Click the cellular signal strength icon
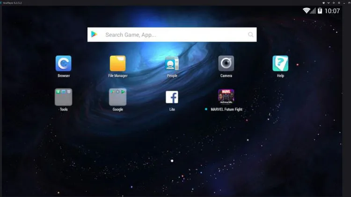The height and width of the screenshot is (197, 351). [313, 11]
